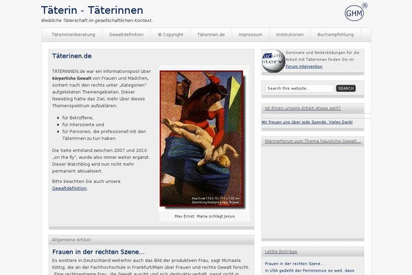Open the Gewaltdefinition menu item

[126, 34]
